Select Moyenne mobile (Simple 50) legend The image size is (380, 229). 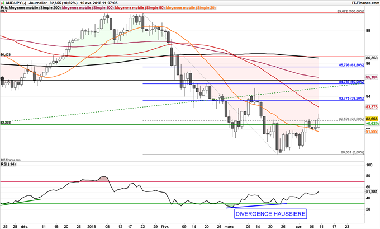point(140,8)
